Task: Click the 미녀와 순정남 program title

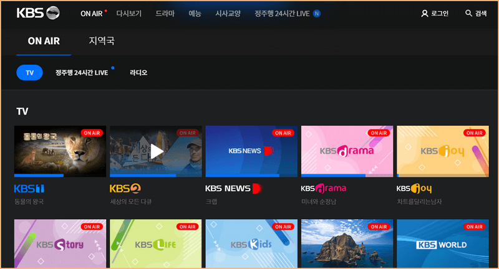Action: (319, 202)
